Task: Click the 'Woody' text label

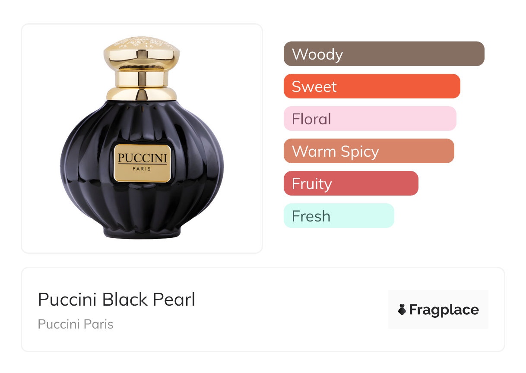Action: pyautogui.click(x=317, y=54)
